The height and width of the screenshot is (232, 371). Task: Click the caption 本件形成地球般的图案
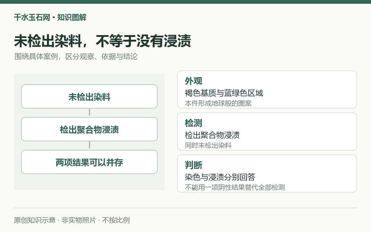218,103
